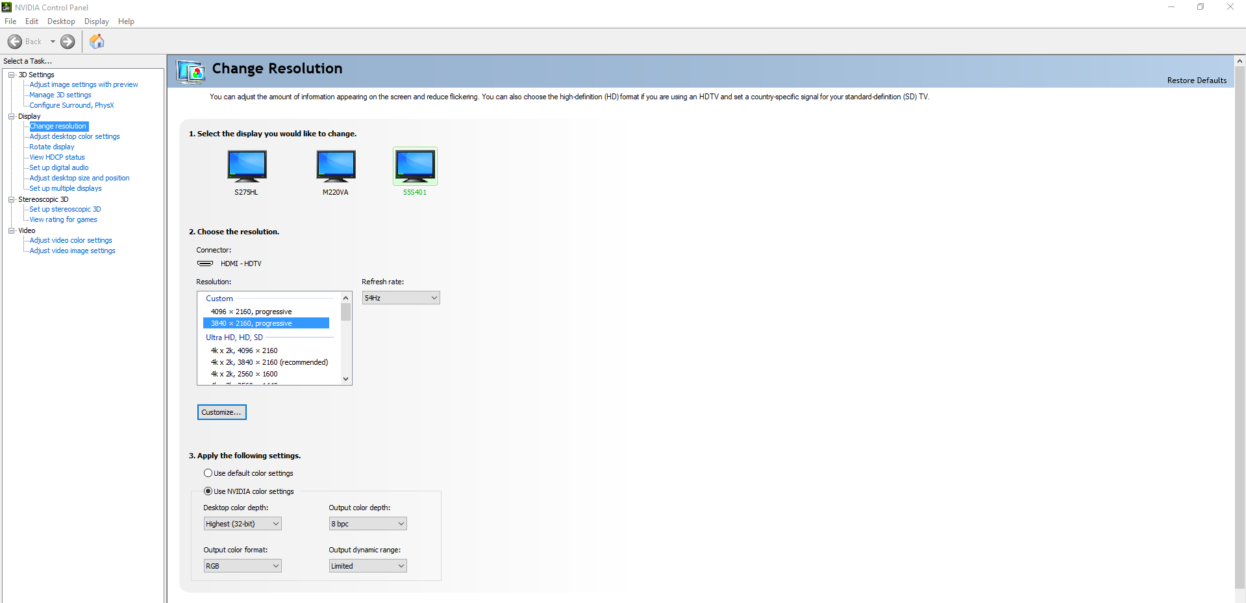Click Restore Defaults link
Image resolution: width=1246 pixels, height=603 pixels.
(1197, 80)
